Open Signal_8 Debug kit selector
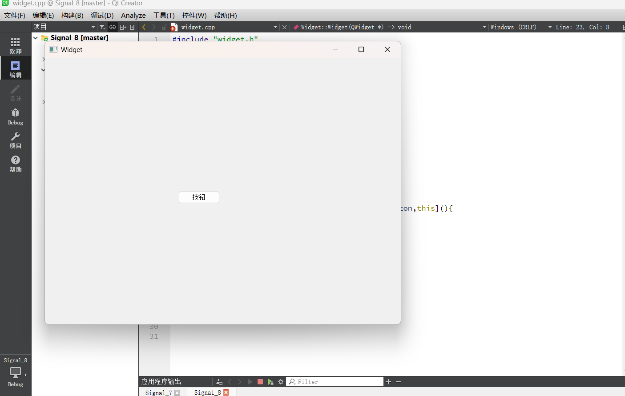Viewport: 625px width, 396px height. click(16, 372)
